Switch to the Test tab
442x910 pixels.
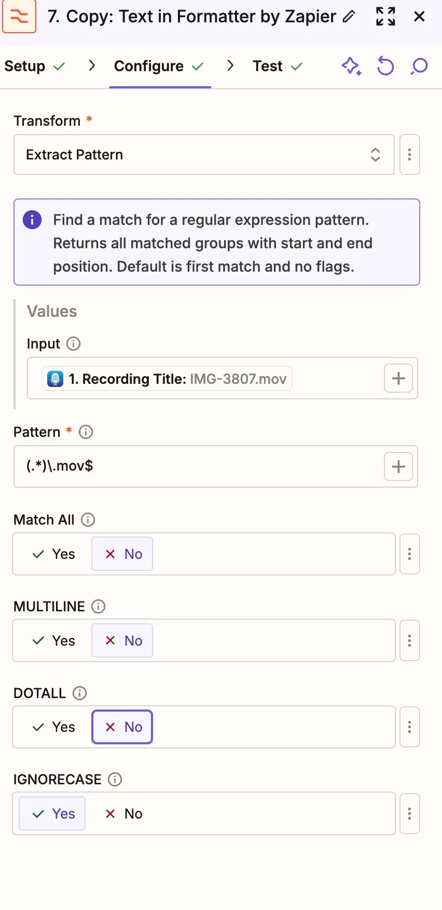(x=278, y=66)
